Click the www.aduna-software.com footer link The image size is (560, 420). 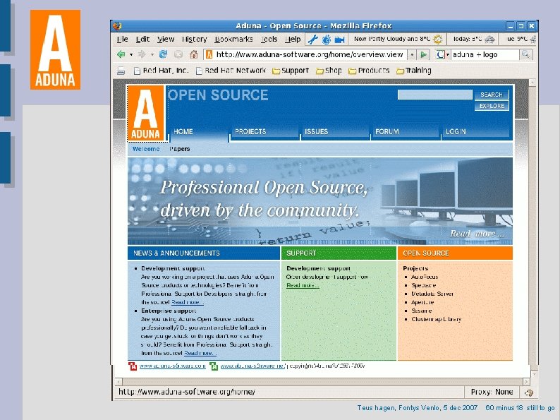(x=172, y=366)
